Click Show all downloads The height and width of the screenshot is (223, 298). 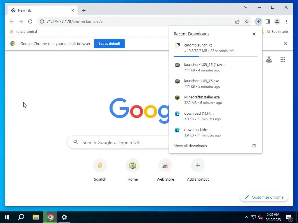[x=190, y=146]
